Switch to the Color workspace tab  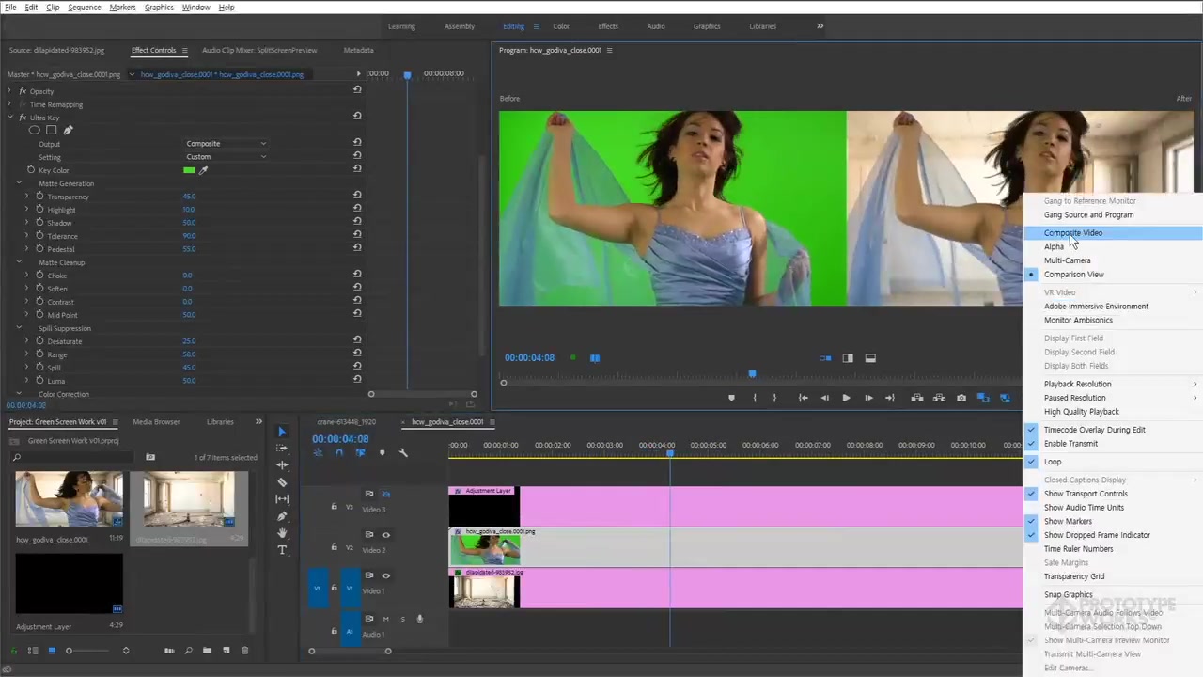[x=561, y=26]
